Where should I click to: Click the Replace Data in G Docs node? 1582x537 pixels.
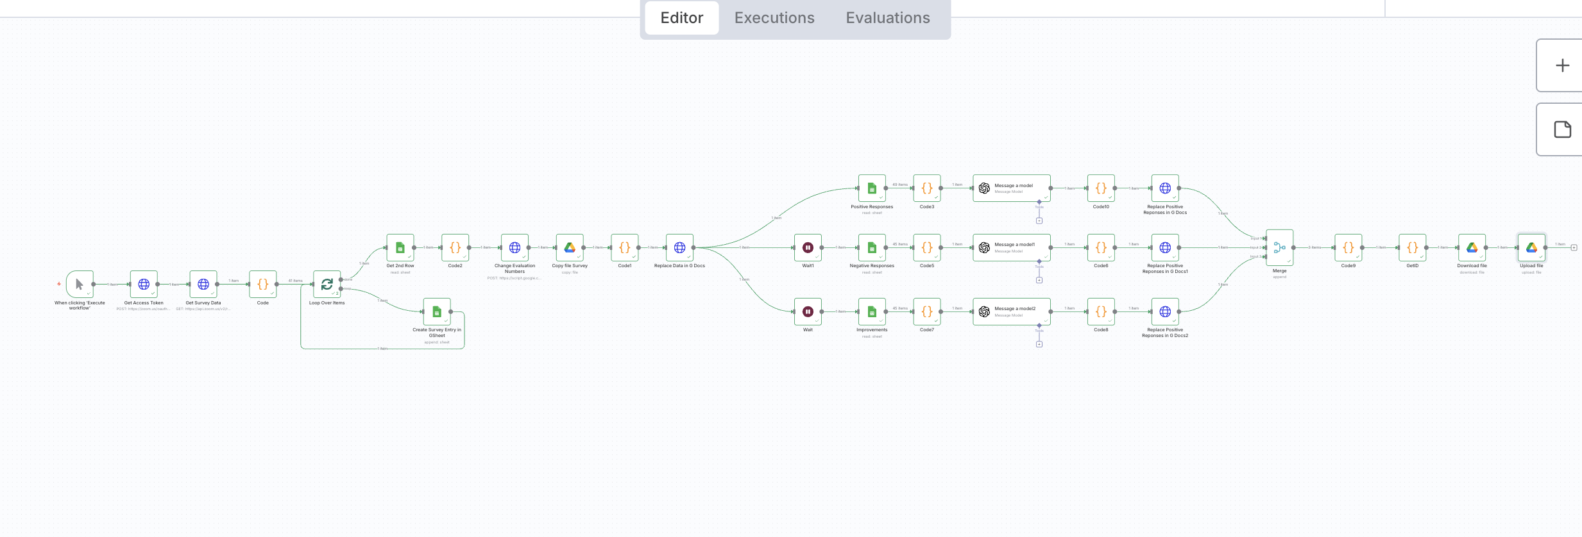(679, 247)
